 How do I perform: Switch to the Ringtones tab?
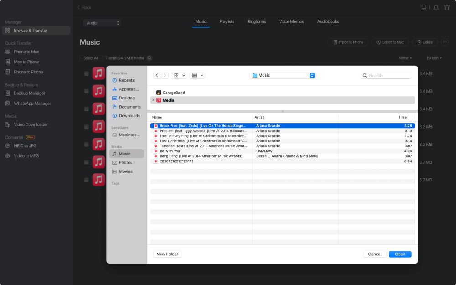point(257,21)
